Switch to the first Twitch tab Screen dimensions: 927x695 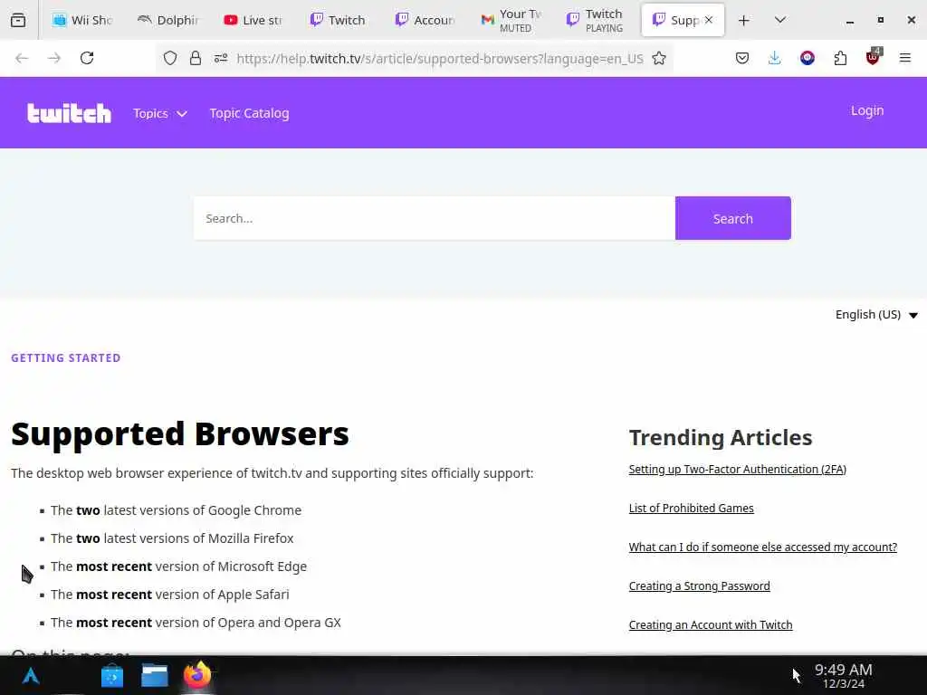339,20
